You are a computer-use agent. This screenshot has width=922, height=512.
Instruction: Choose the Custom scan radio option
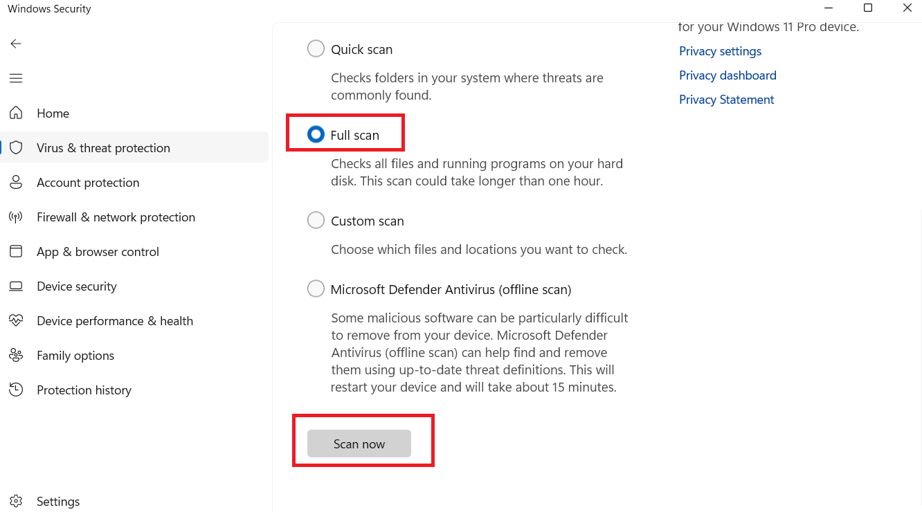coord(316,221)
